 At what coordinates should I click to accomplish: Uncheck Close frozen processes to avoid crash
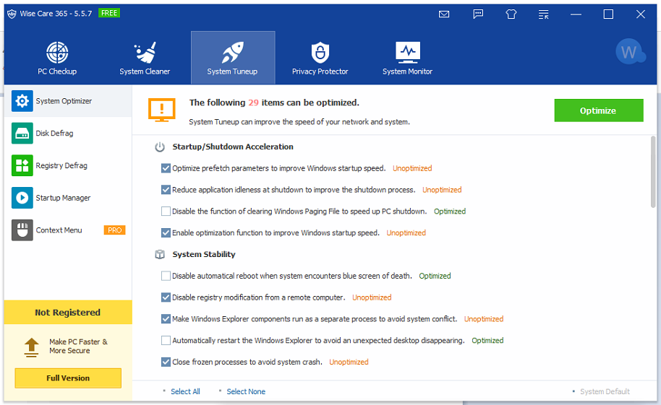pyautogui.click(x=166, y=362)
